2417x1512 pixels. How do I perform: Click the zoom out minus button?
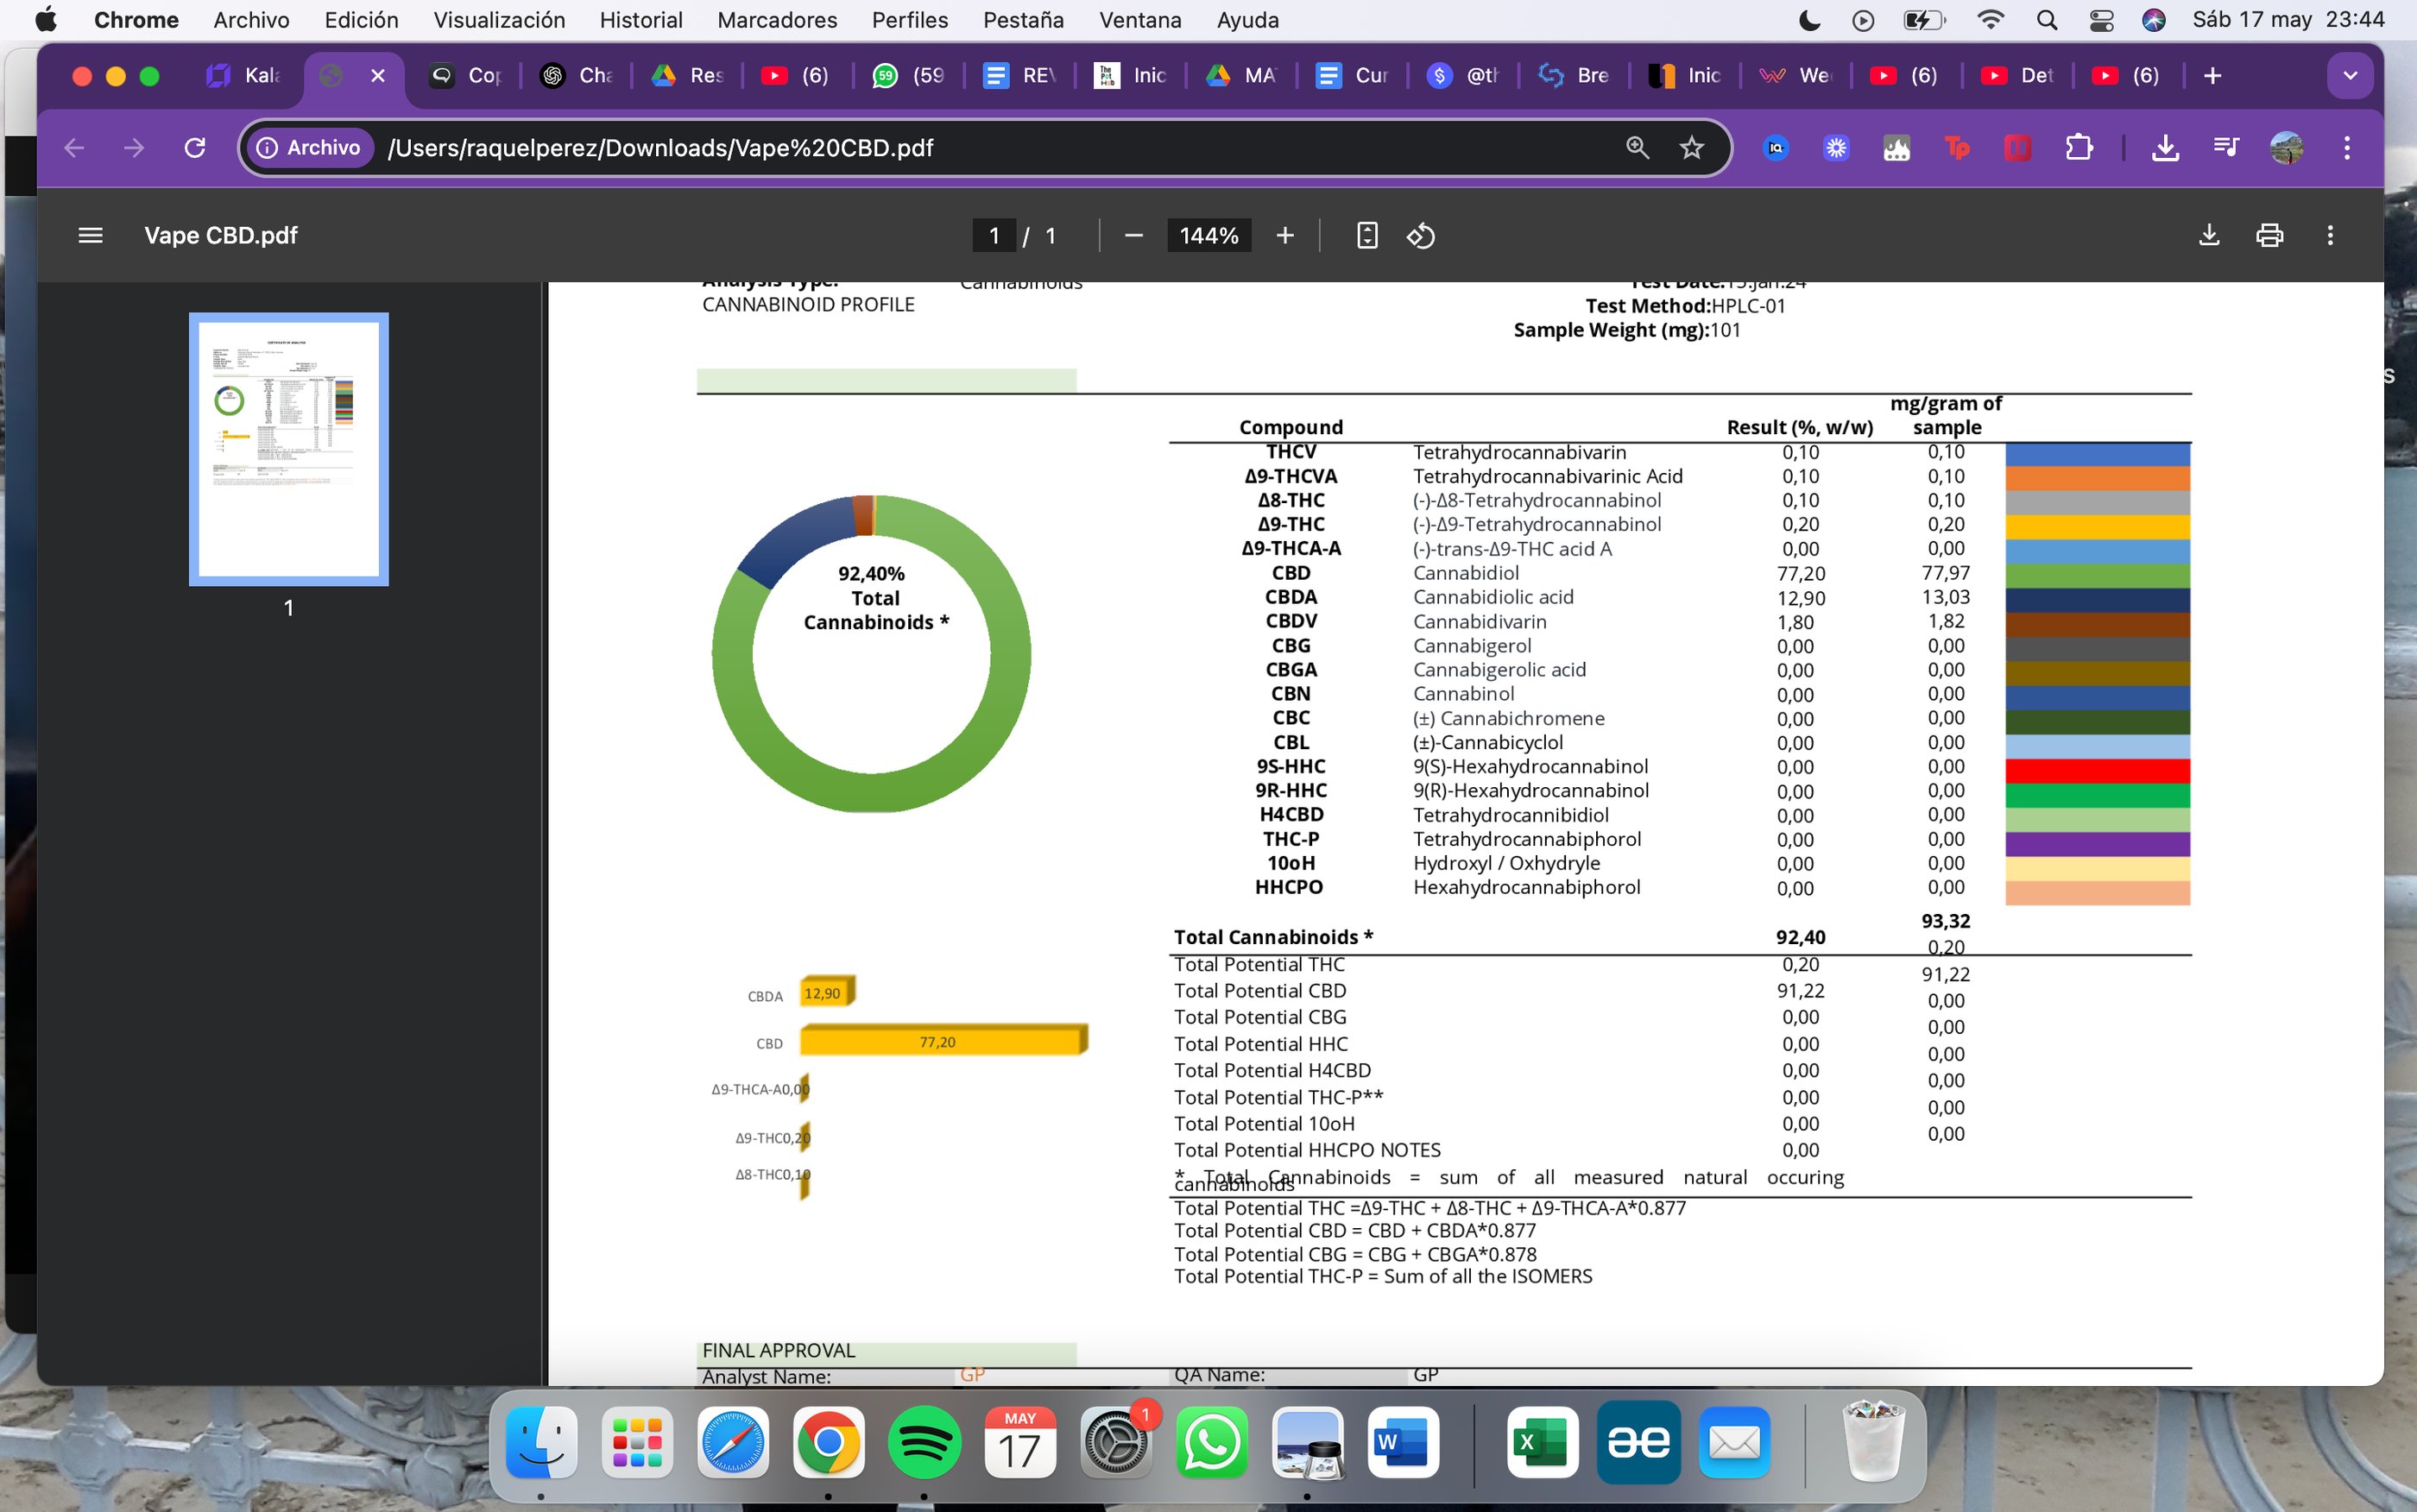click(x=1133, y=236)
